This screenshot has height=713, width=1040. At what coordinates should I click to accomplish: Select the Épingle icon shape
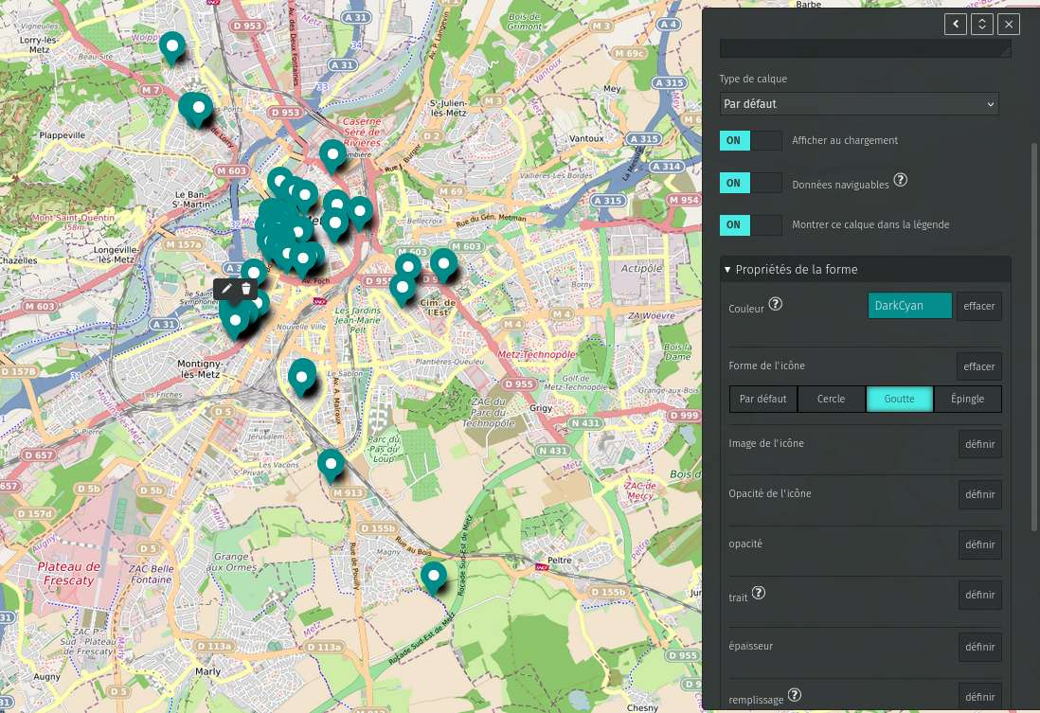[x=967, y=400]
